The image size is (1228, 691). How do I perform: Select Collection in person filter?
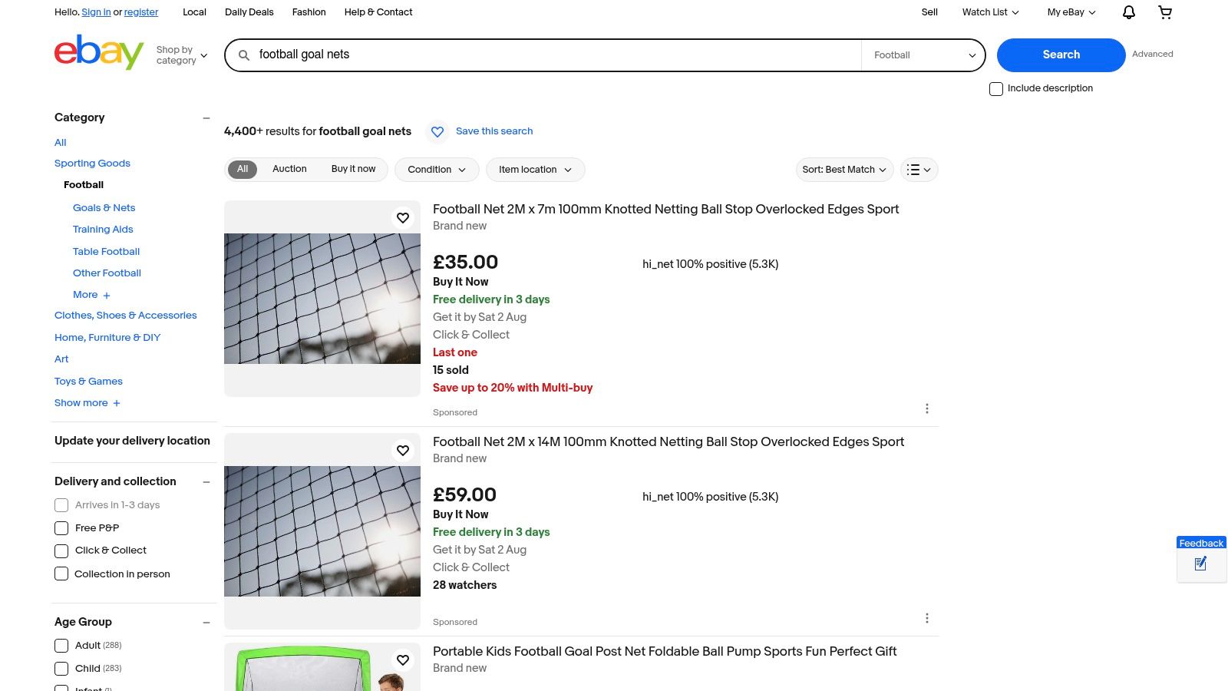coord(61,574)
